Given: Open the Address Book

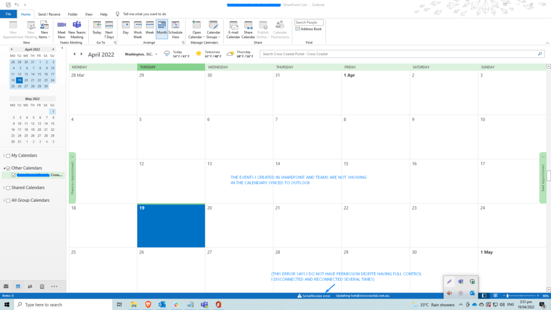Looking at the screenshot, I should (308, 29).
